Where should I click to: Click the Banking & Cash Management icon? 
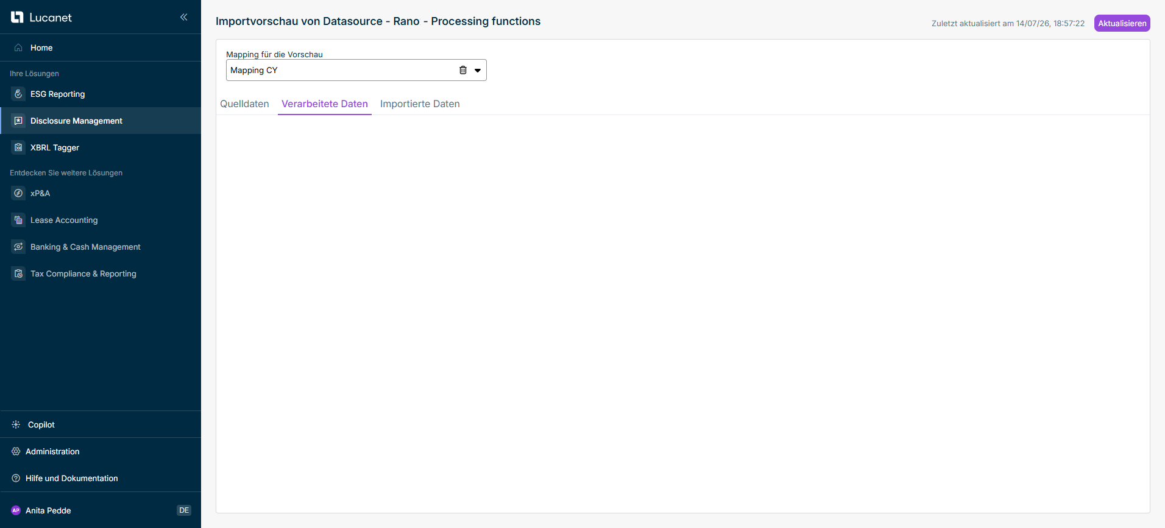click(x=18, y=247)
